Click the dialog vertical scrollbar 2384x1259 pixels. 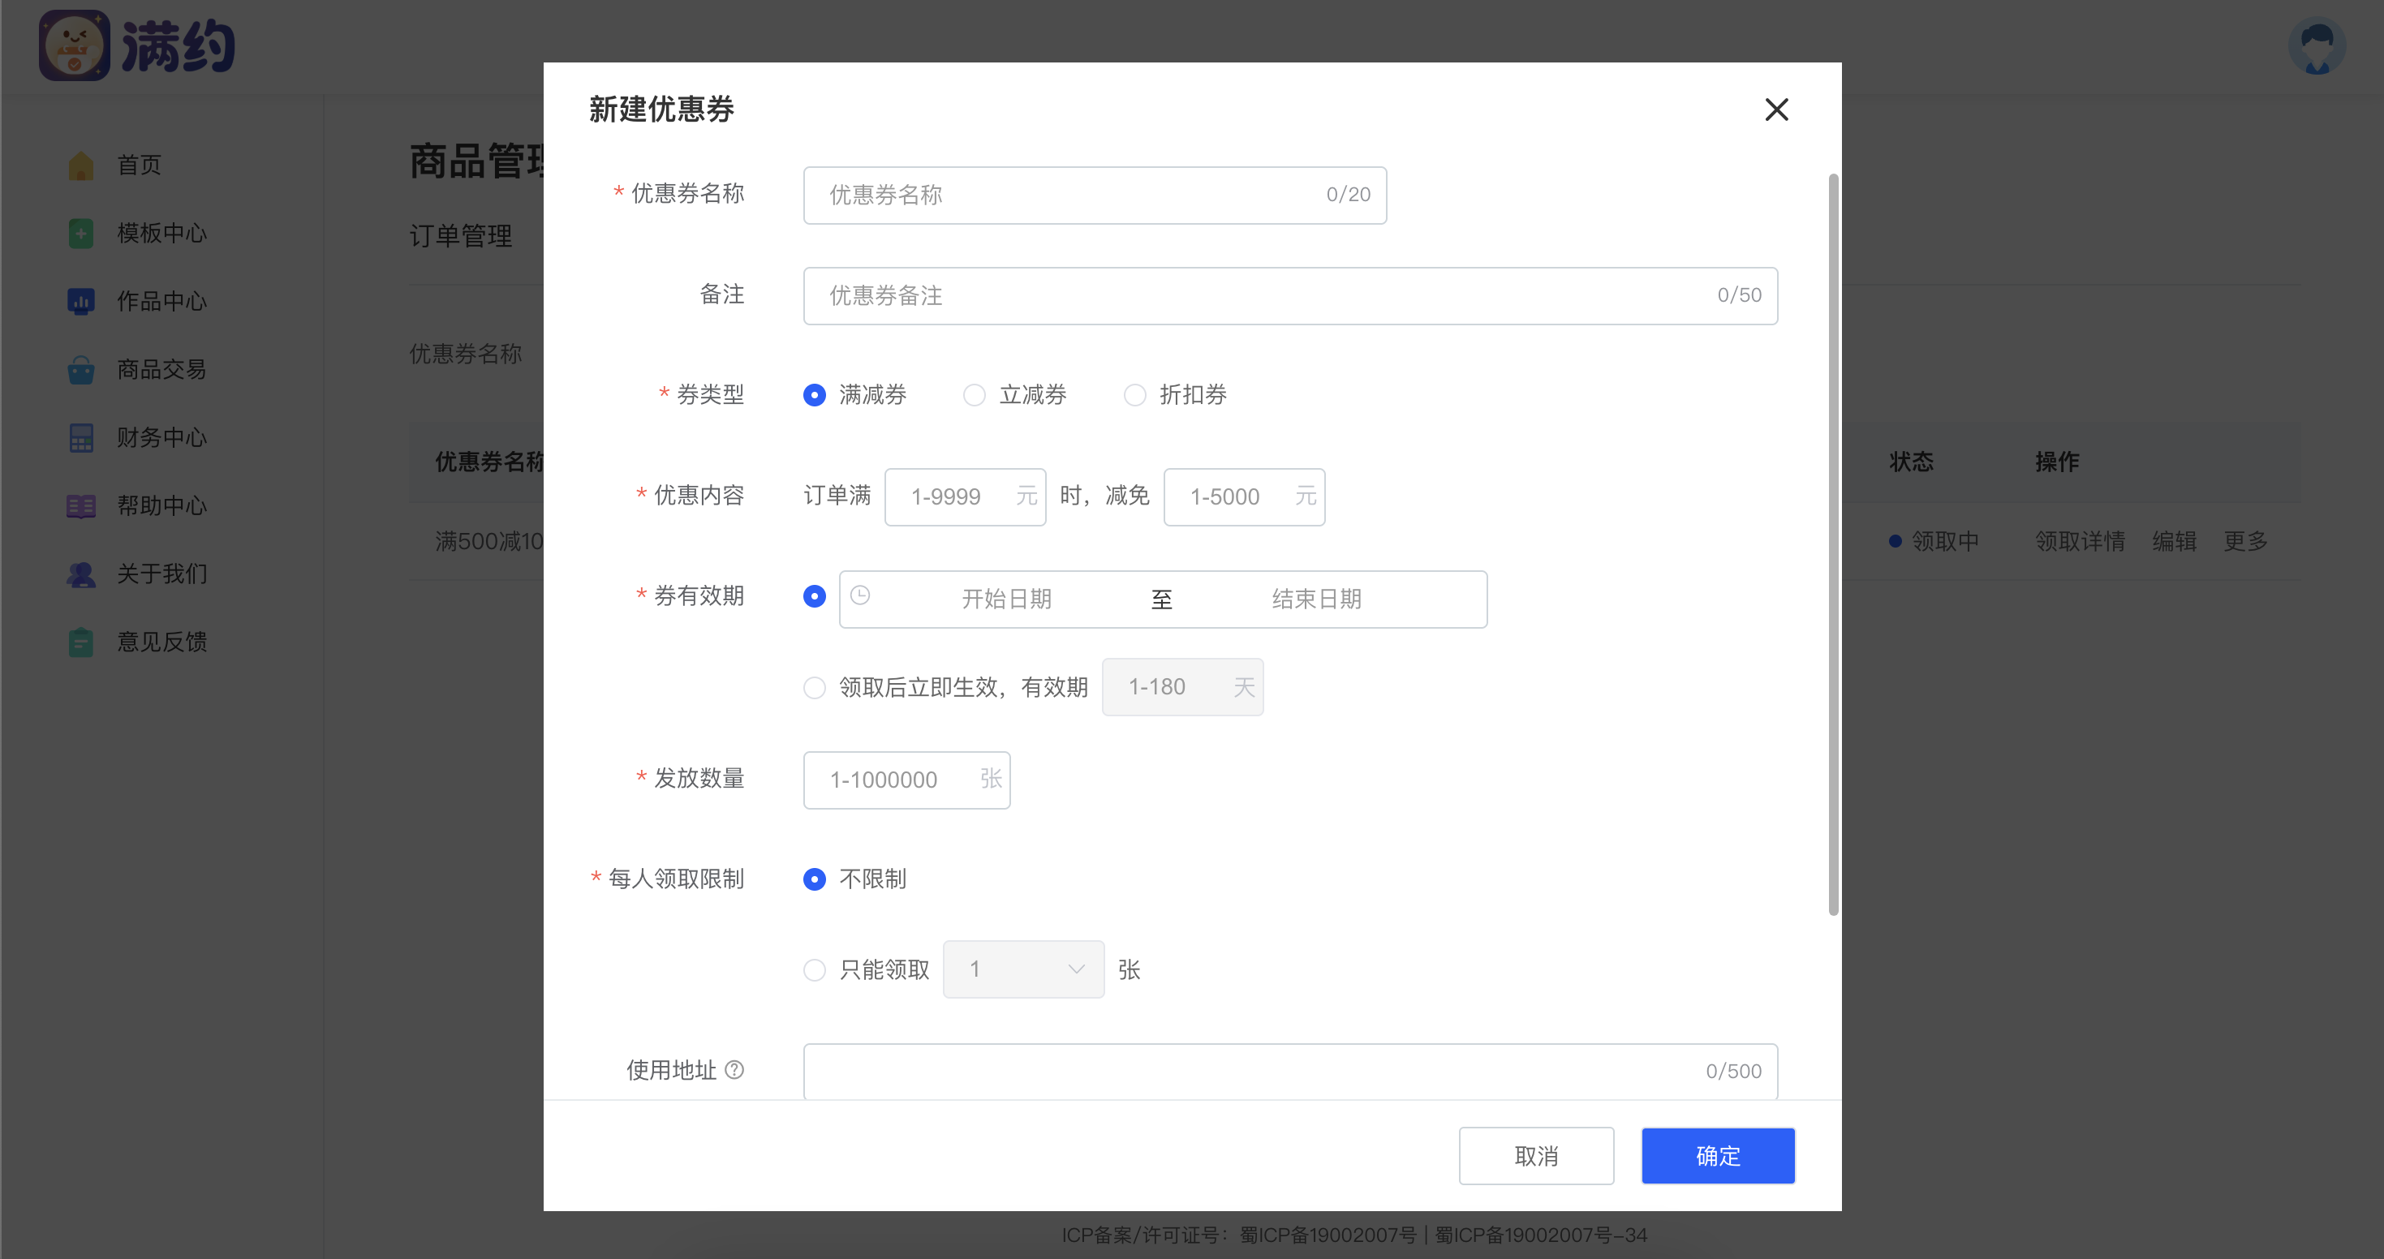(1833, 545)
